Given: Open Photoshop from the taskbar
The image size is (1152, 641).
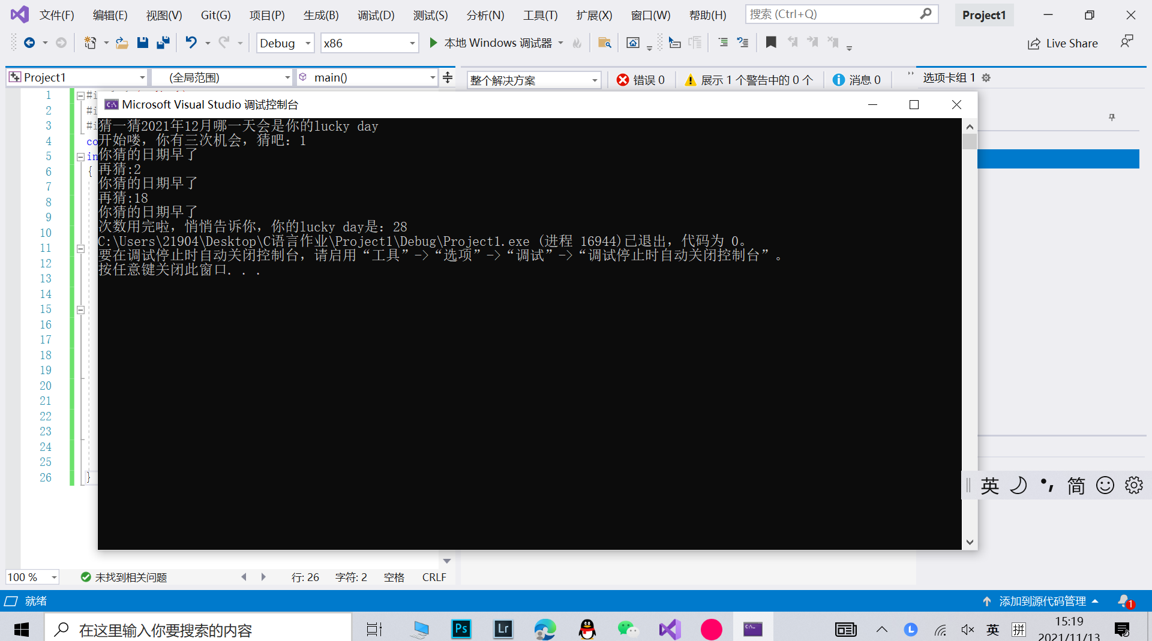Looking at the screenshot, I should tap(461, 629).
